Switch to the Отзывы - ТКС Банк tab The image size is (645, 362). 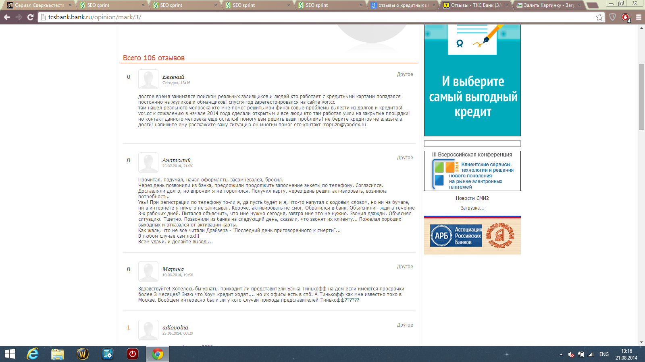click(x=476, y=5)
